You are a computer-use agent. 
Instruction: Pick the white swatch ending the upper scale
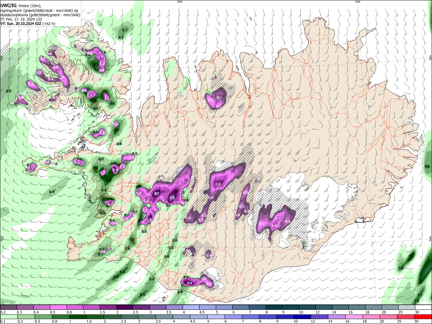[x=424, y=307]
